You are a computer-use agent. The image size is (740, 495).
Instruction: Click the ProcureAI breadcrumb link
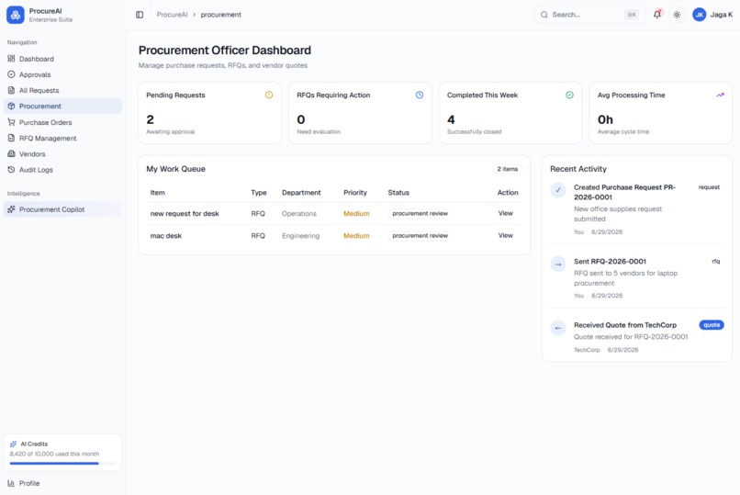click(x=172, y=15)
